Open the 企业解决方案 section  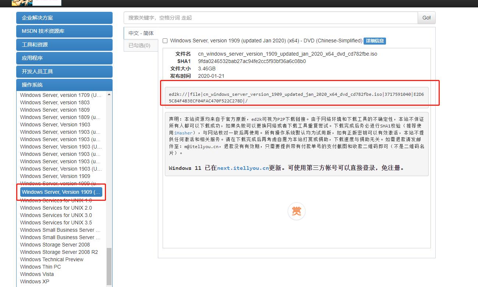click(64, 18)
